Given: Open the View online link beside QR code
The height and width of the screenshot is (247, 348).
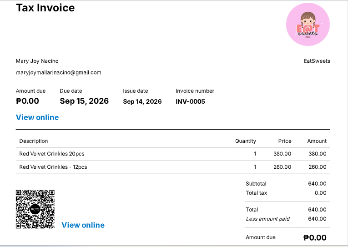Looking at the screenshot, I should 83,225.
